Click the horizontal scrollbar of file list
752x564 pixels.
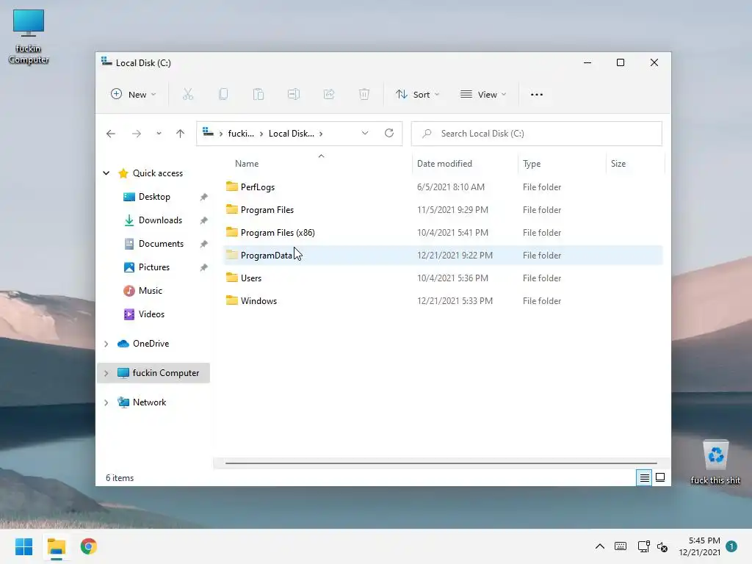click(441, 463)
